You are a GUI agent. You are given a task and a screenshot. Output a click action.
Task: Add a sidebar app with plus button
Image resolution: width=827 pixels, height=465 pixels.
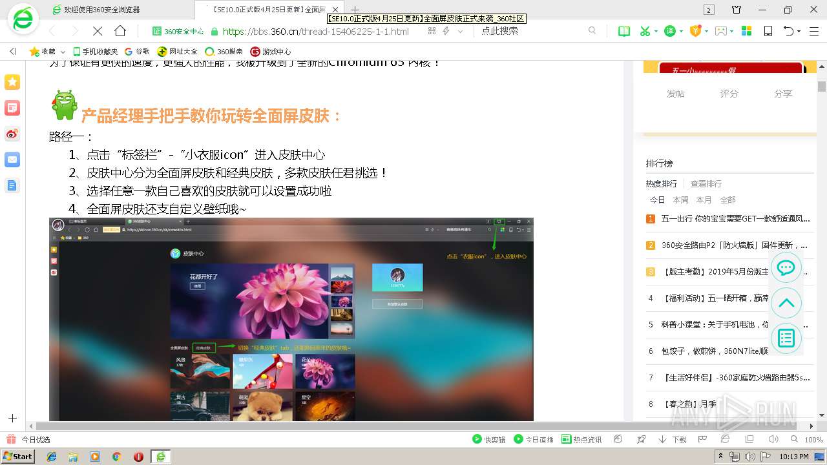pos(12,418)
